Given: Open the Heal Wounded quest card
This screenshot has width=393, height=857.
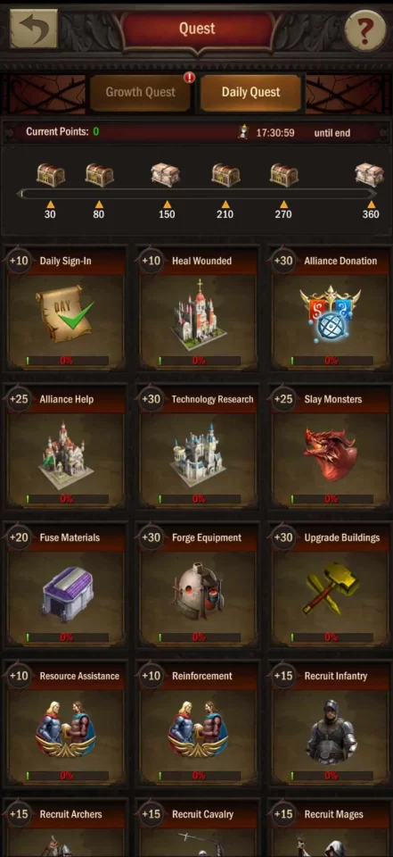Looking at the screenshot, I should (x=198, y=309).
